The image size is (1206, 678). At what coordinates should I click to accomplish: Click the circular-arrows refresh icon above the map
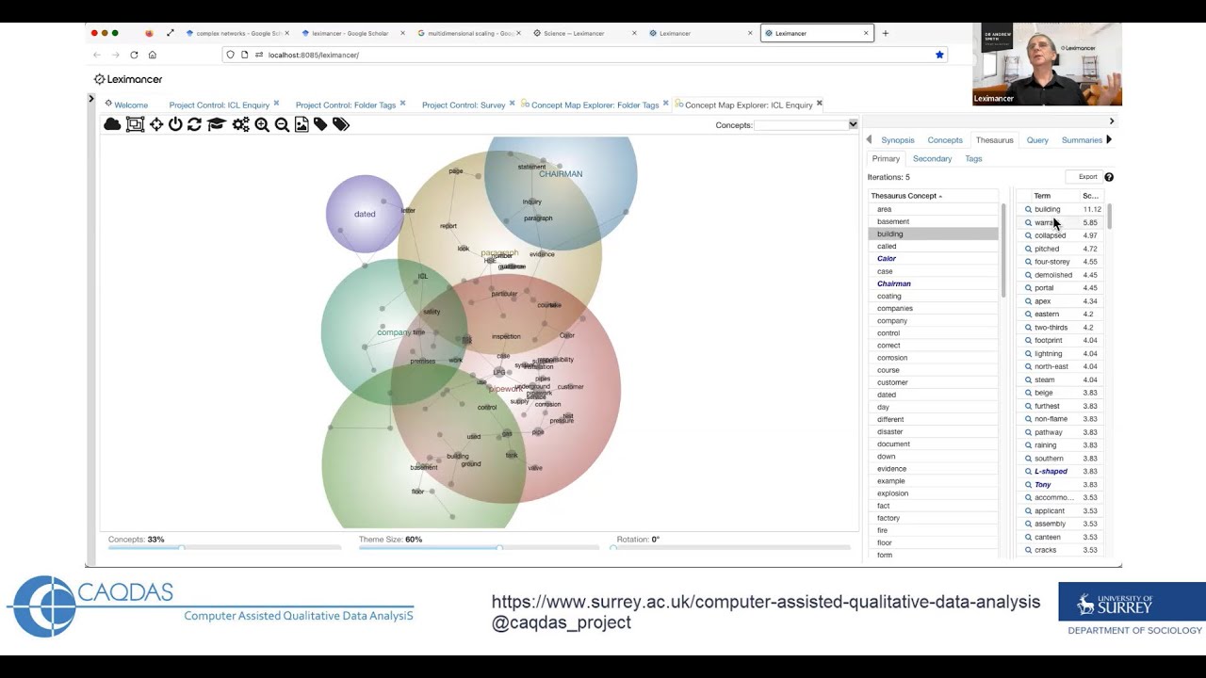[x=194, y=124]
